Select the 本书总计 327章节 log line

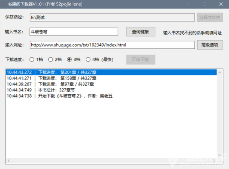tap(111, 90)
